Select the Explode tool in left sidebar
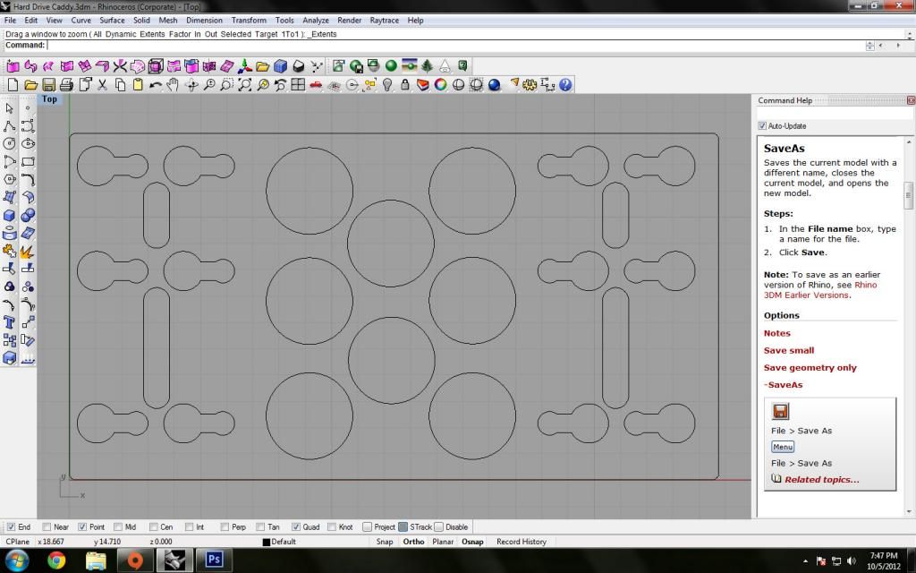This screenshot has height=573, width=916. 28,251
